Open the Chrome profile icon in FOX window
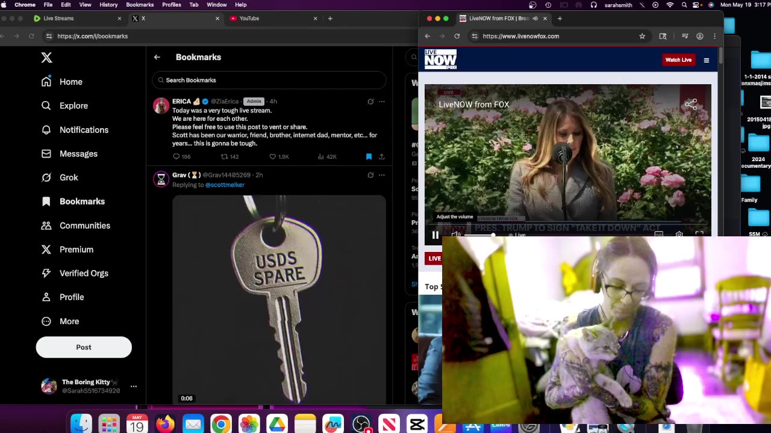Viewport: 771px width, 433px height. pos(700,36)
